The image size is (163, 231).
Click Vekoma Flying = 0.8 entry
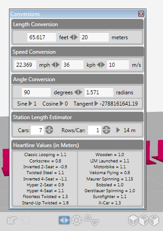tap(110, 173)
